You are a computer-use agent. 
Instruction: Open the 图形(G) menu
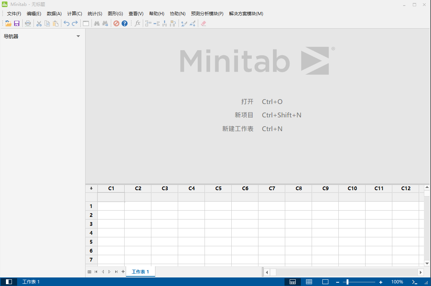[x=115, y=14]
